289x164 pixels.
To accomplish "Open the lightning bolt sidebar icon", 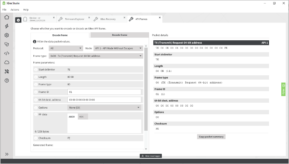I will click(x=7, y=26).
